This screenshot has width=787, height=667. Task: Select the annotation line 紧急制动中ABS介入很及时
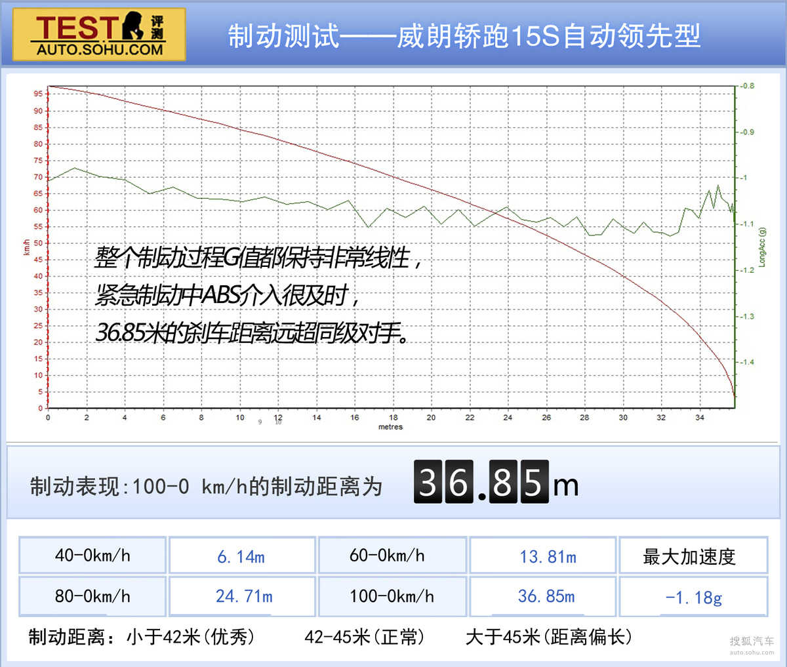(227, 296)
